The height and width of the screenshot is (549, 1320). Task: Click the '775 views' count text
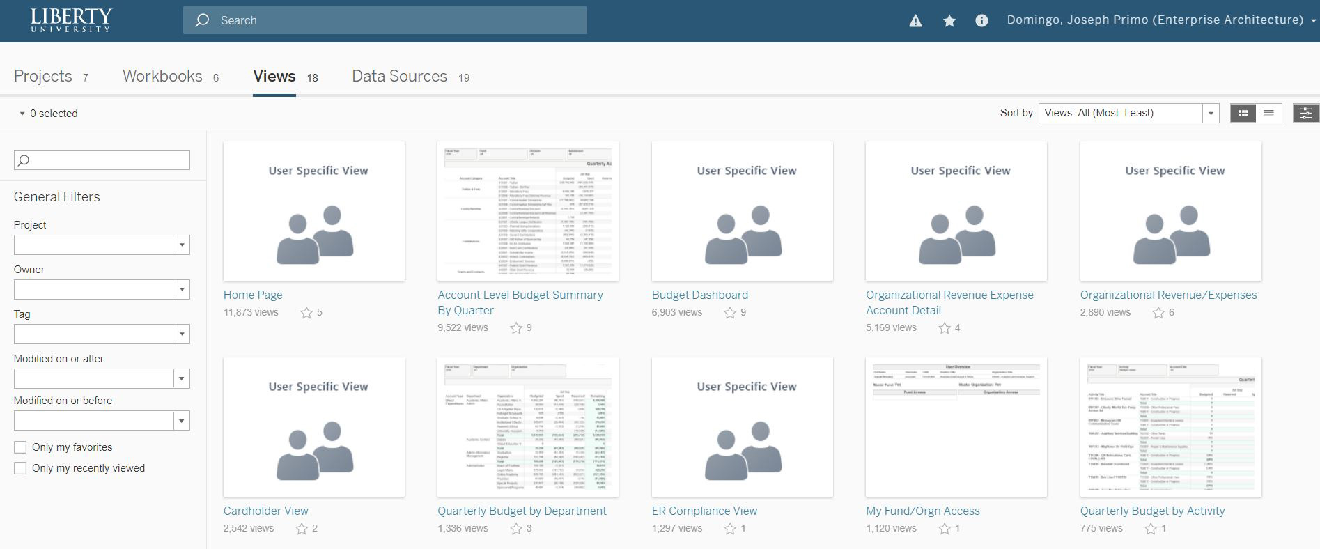click(1101, 529)
